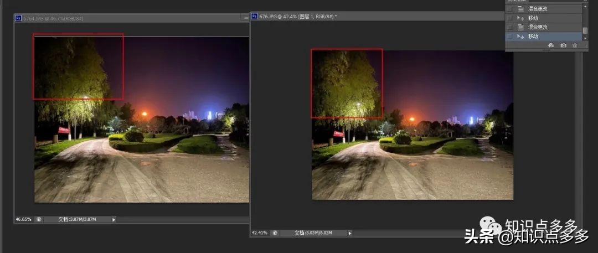The width and height of the screenshot is (598, 253).
Task: Click Ps icon in 676.JPG title bar
Action: 254,17
